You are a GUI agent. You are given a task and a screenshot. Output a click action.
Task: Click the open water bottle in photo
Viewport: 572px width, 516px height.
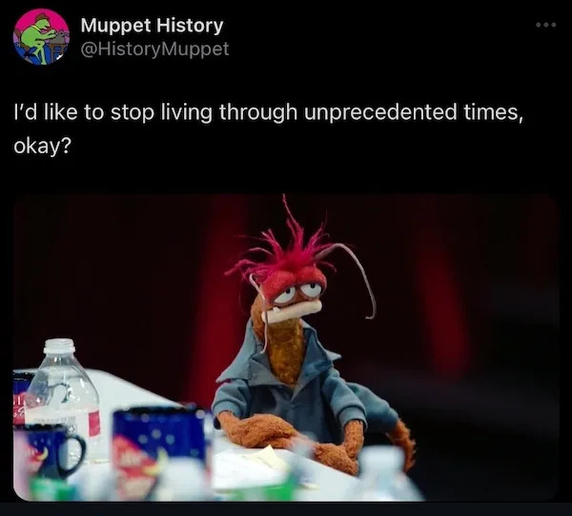click(62, 393)
